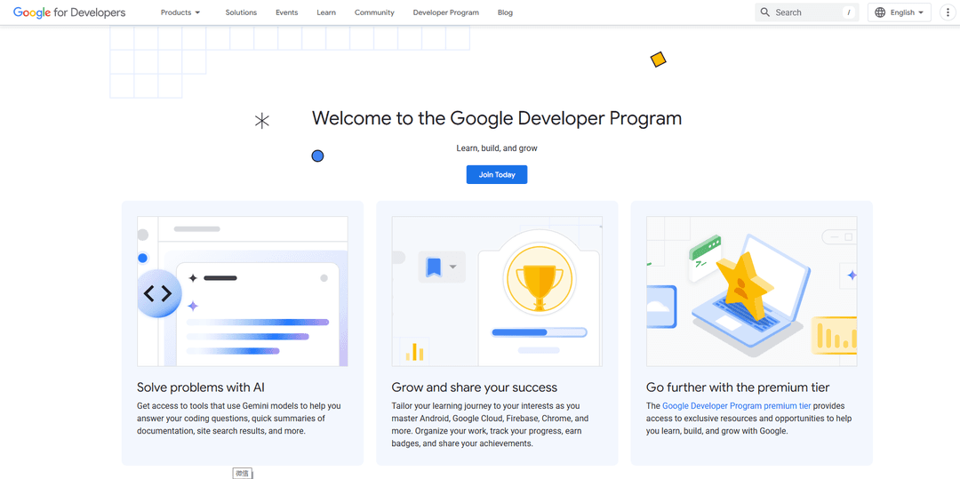The width and height of the screenshot is (960, 479).
Task: Click the Google for Developers logo
Action: point(69,12)
